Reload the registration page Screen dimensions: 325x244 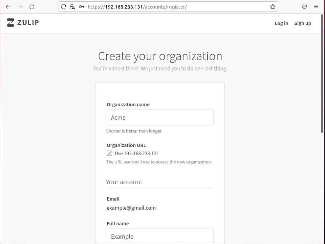tap(32, 7)
